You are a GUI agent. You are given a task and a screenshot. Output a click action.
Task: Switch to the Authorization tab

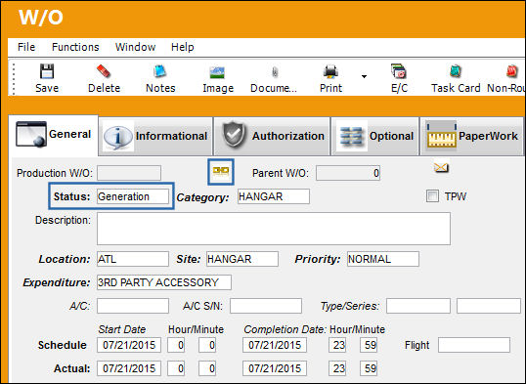point(272,136)
